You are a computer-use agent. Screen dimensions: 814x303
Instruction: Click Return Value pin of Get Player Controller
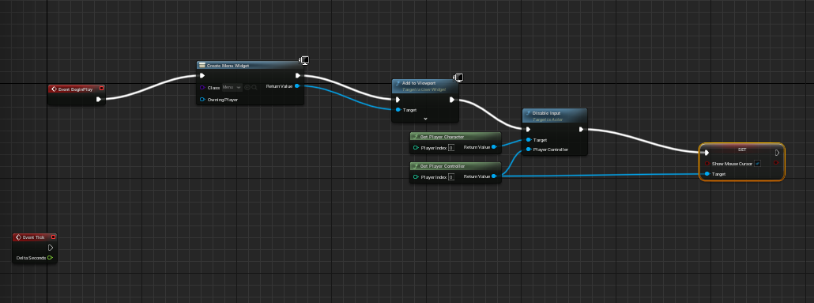494,176
